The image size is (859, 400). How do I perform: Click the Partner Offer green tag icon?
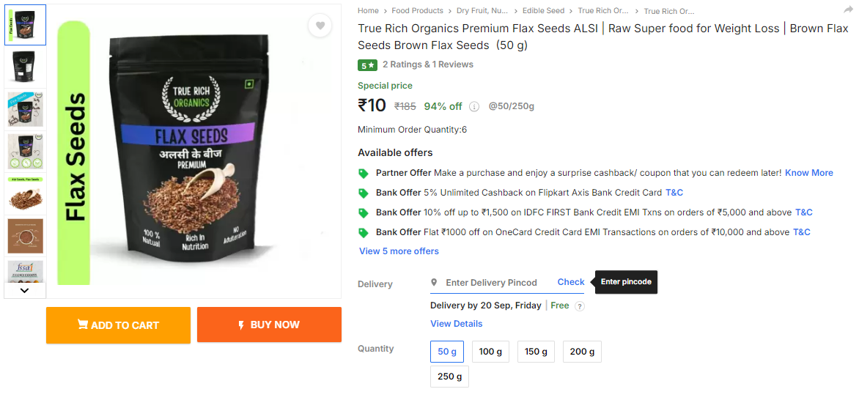click(364, 173)
